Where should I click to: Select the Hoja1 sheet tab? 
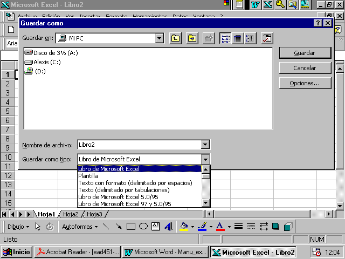[46, 214]
